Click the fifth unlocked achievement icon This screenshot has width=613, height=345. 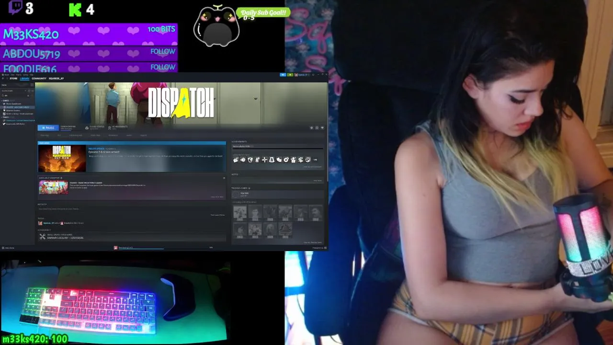pos(264,160)
